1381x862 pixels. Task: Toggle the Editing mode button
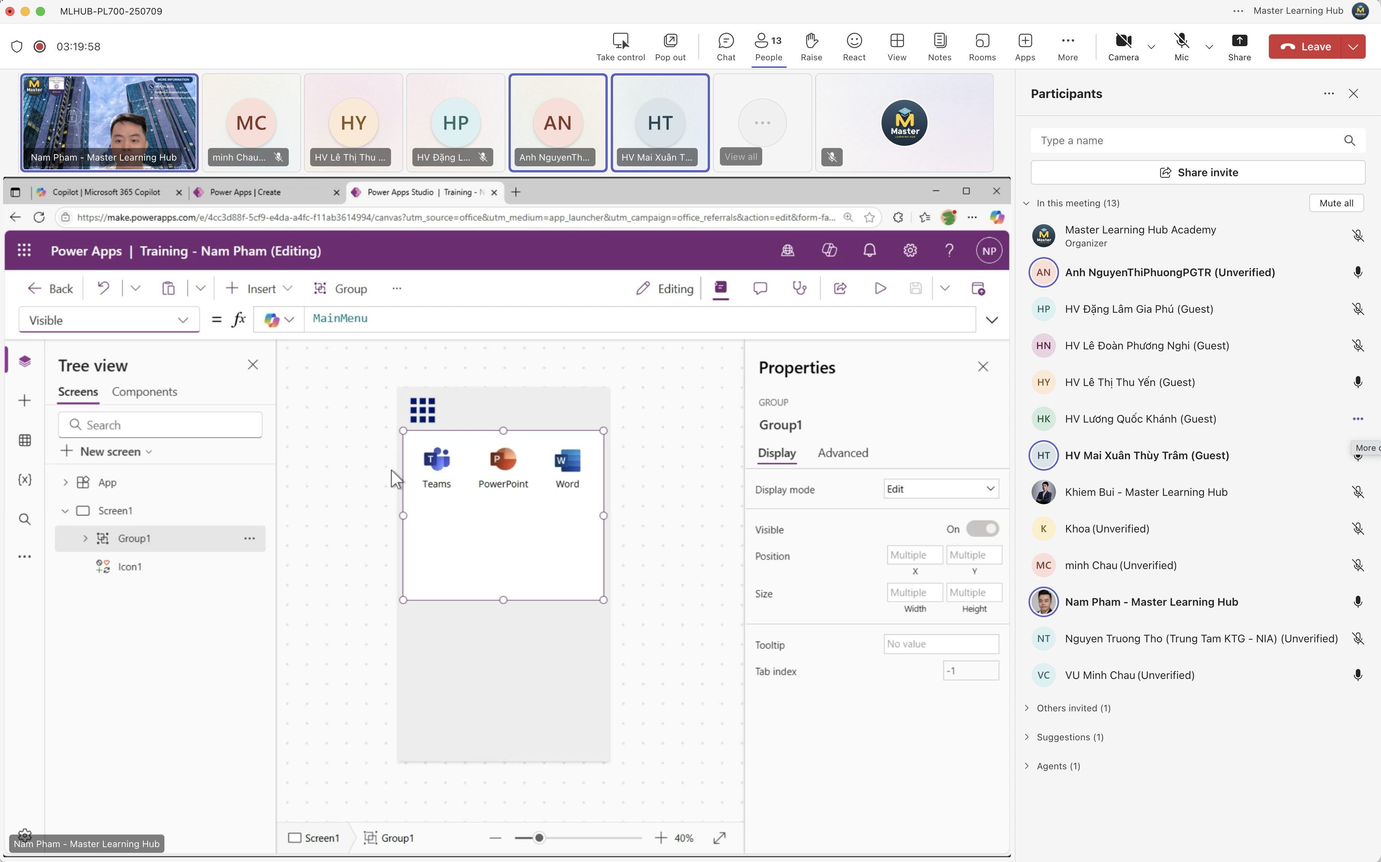pyautogui.click(x=664, y=288)
